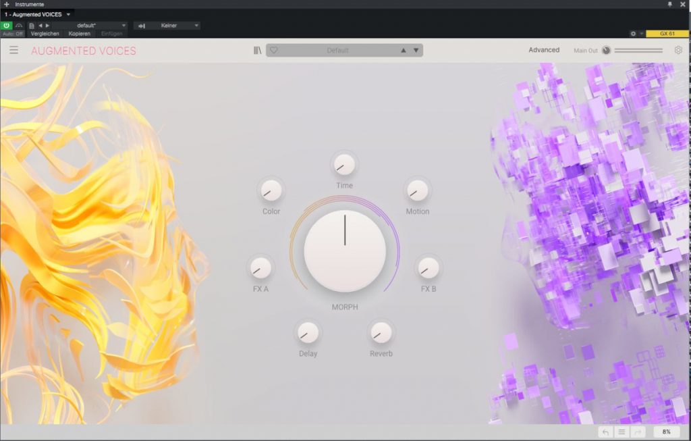Open the Advanced panel
Viewport: 691px width, 441px height.
point(544,50)
